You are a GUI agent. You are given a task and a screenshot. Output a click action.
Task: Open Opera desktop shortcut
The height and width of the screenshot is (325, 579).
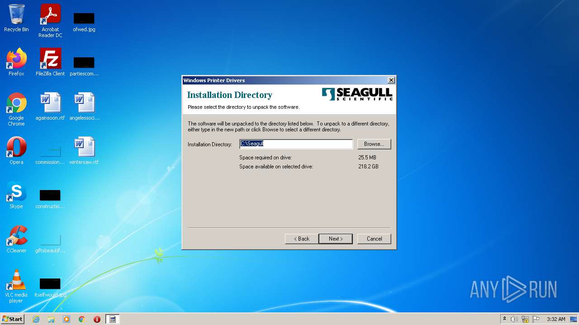pos(16,151)
